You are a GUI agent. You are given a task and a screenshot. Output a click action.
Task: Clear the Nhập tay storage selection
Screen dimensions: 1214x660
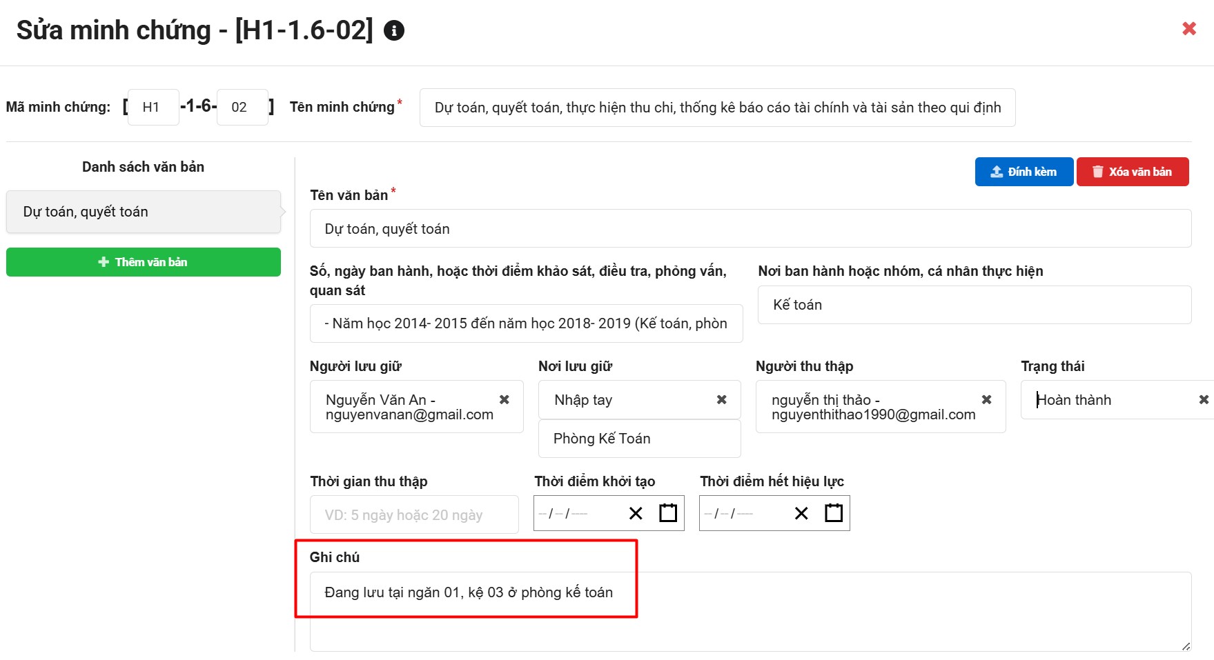(721, 400)
